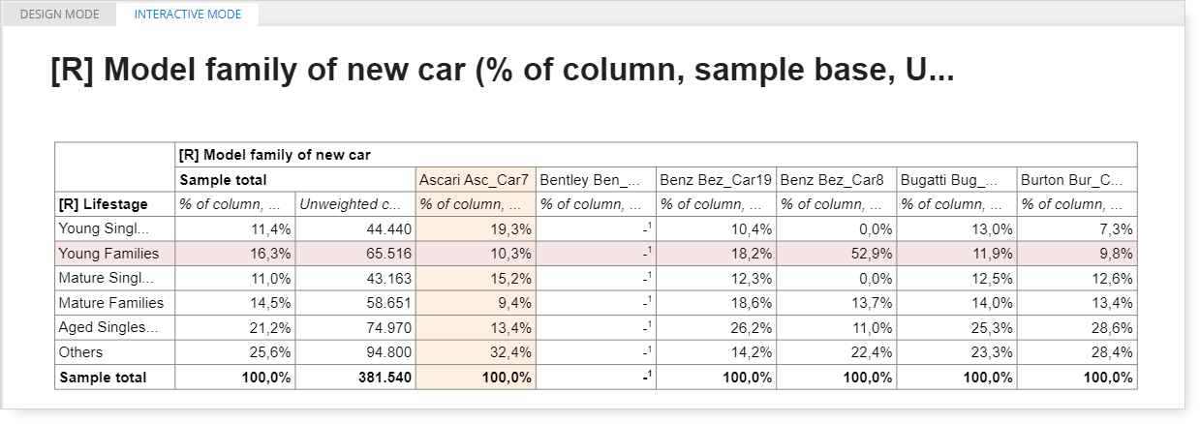Click the 12,6% cell under Burton

coord(1076,279)
